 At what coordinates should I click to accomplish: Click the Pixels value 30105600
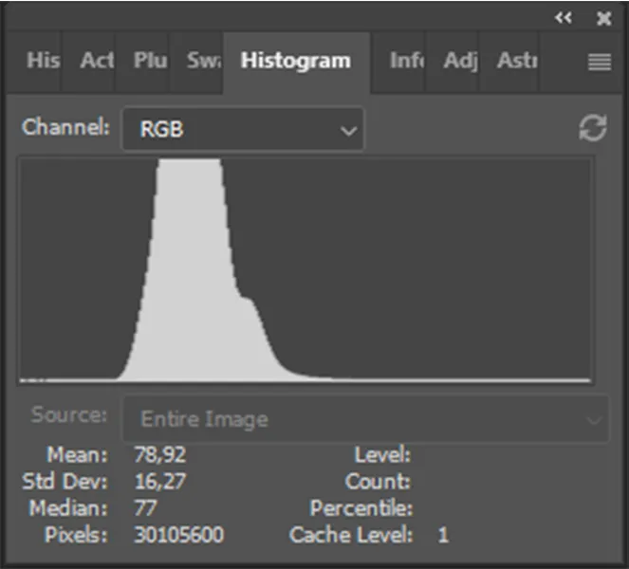179,535
